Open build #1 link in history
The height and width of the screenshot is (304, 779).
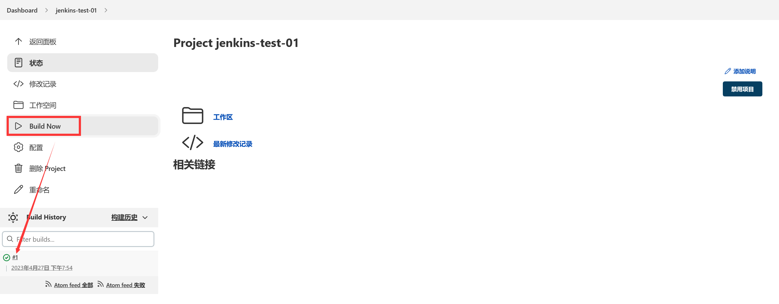pyautogui.click(x=15, y=257)
